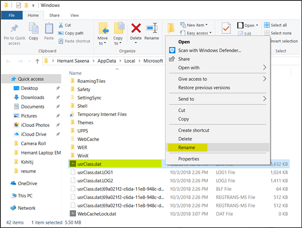
Task: Click the Pin to Quick access icon
Action: (14, 28)
